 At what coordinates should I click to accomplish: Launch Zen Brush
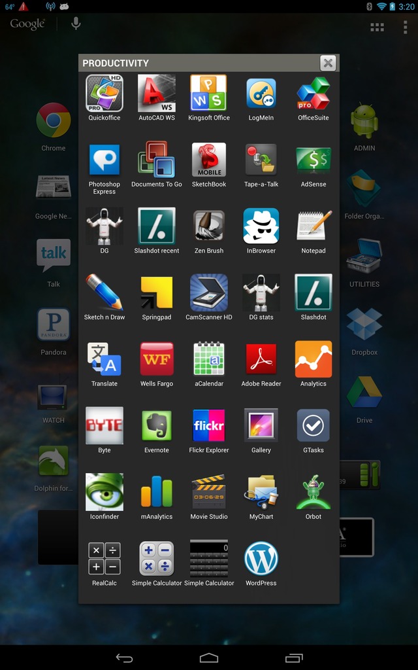click(x=209, y=226)
